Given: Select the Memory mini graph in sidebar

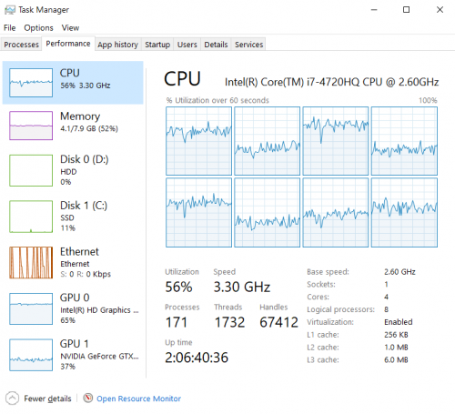Looking at the screenshot, I should coord(31,126).
